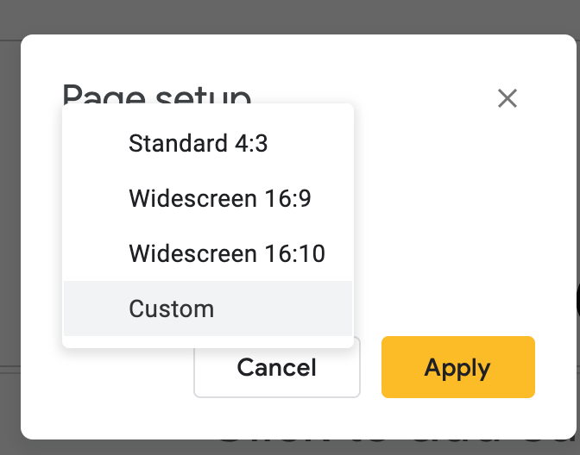Viewport: 580px width, 455px height.
Task: Select Custom in the size dropdown
Action: (172, 309)
